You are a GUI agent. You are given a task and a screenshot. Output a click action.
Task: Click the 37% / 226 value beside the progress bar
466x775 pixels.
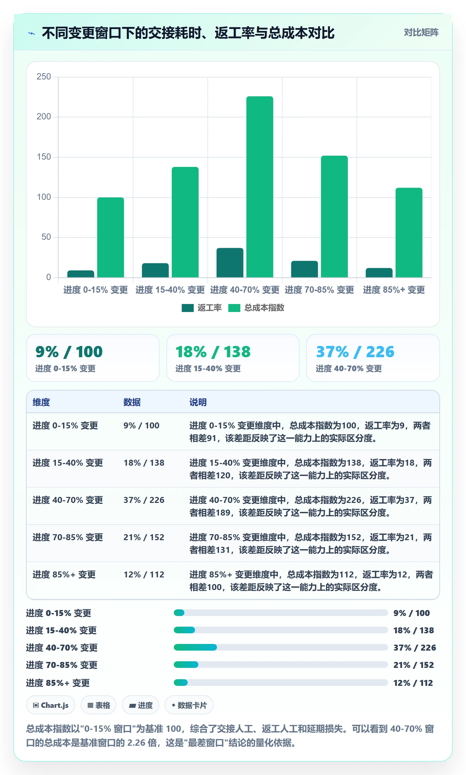pos(415,648)
